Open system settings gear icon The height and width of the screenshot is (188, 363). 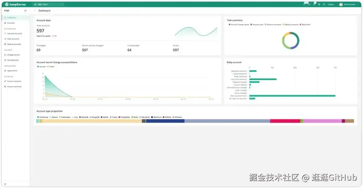tap(319, 4)
